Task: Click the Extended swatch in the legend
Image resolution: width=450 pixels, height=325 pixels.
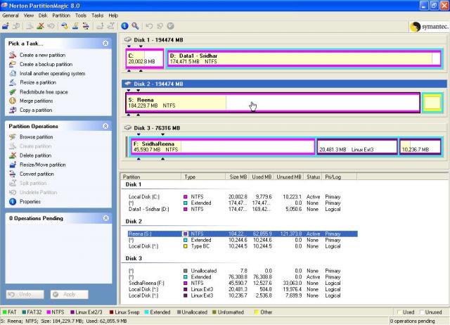Action: [147, 312]
